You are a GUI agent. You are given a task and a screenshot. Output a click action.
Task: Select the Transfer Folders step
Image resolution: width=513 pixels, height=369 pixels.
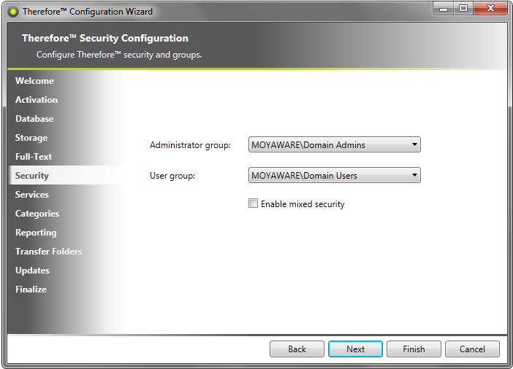click(48, 252)
